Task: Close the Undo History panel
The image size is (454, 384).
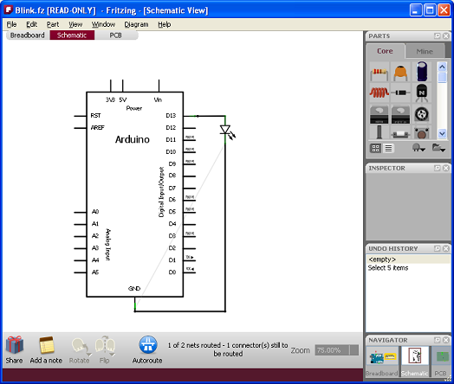Action: tap(446, 248)
